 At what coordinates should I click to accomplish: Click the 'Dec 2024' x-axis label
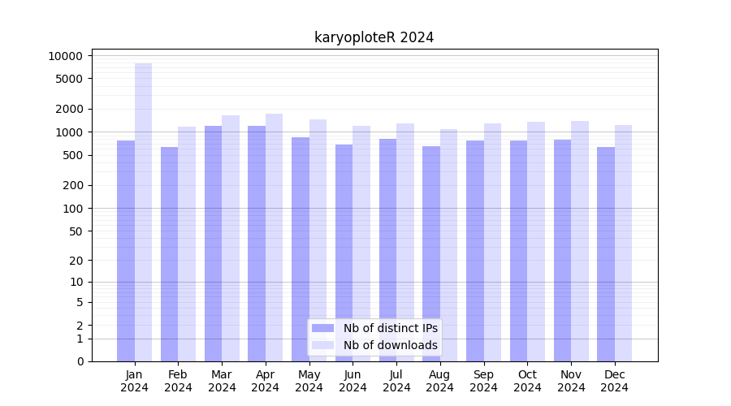(614, 381)
